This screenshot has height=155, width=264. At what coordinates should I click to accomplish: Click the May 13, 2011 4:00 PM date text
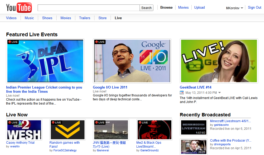pos(201,93)
